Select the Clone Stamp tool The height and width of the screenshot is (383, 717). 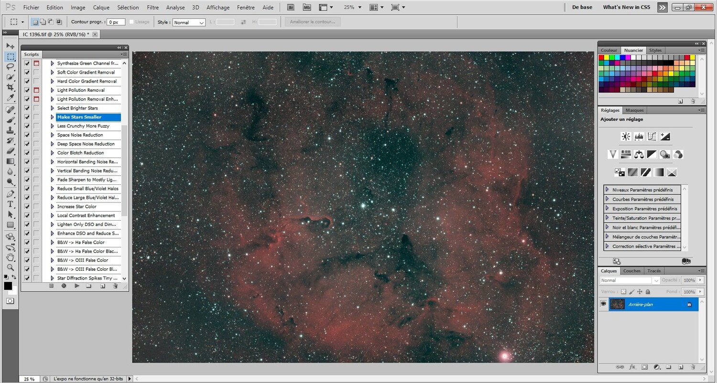[10, 131]
